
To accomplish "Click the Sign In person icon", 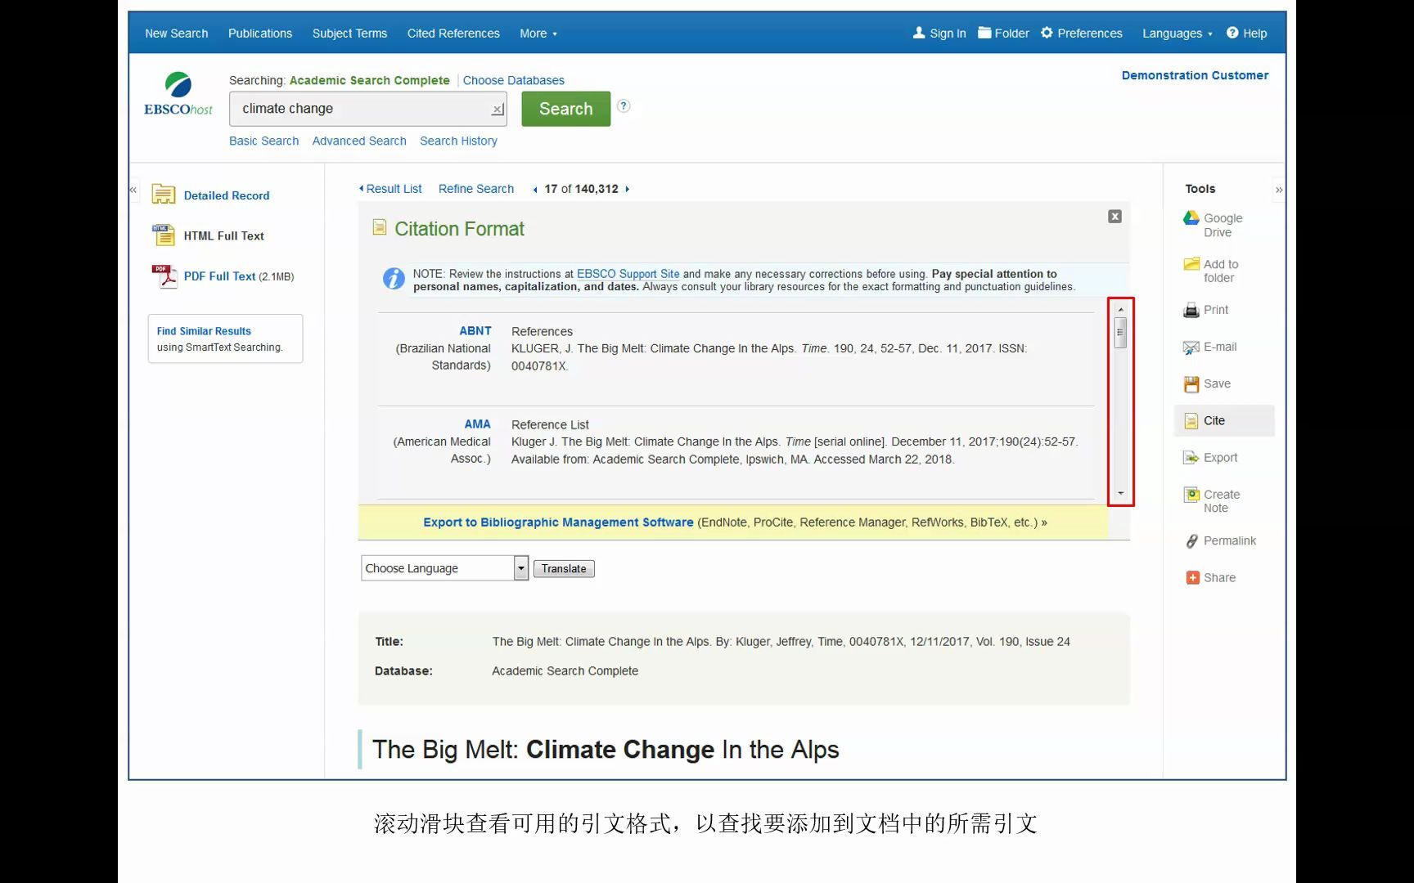I will click(919, 33).
